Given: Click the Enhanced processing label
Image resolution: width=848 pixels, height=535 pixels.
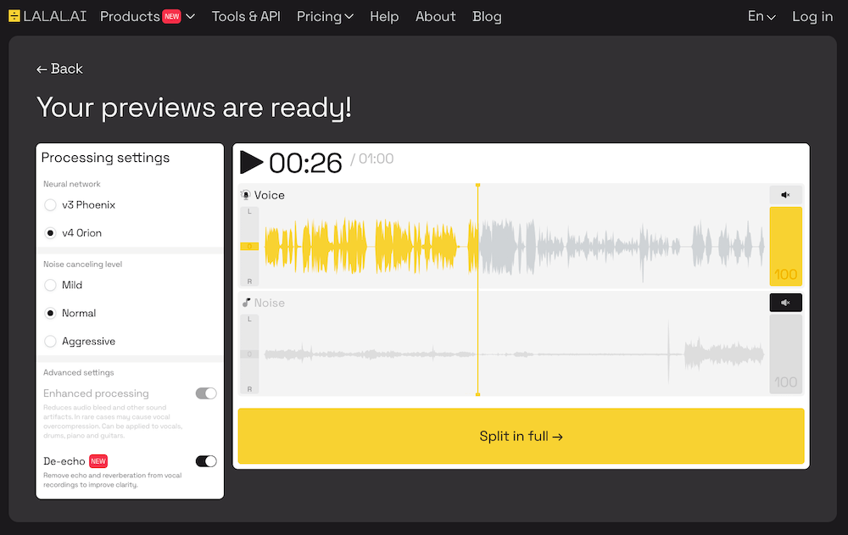Looking at the screenshot, I should click(x=96, y=393).
